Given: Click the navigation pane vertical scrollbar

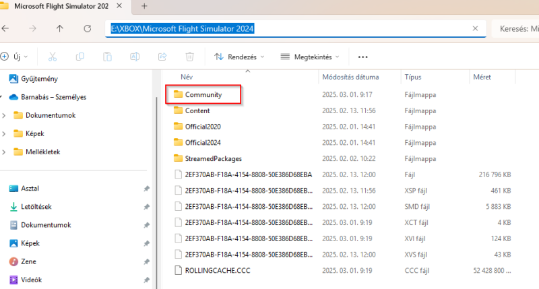Looking at the screenshot, I should coord(157,193).
